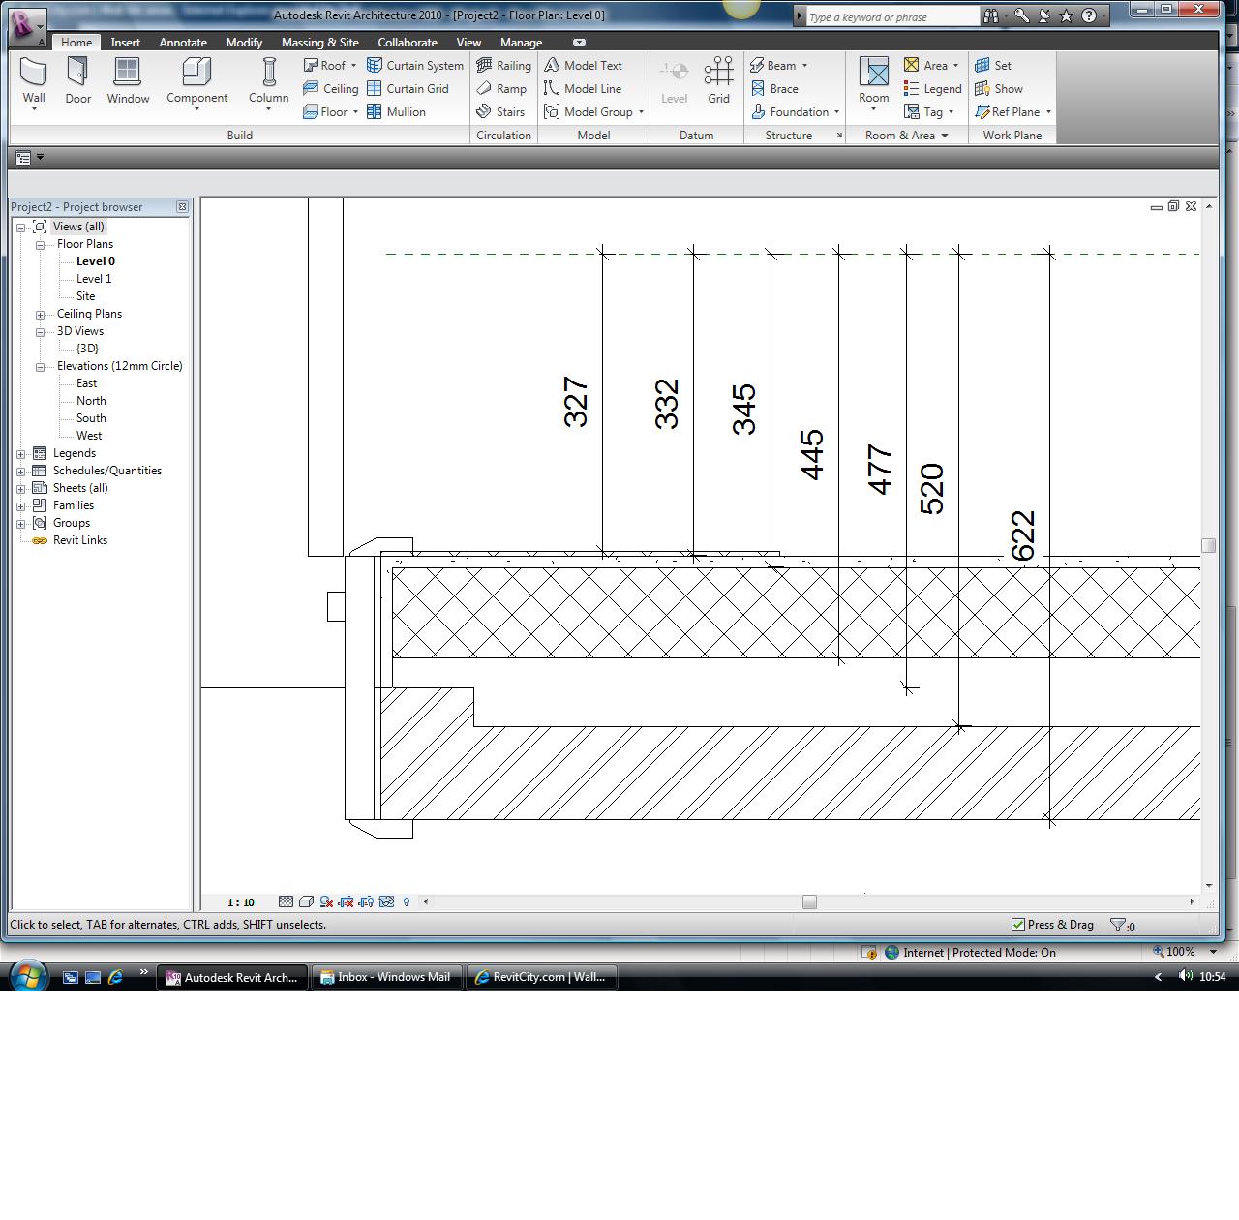
Task: Start the Model Text tool
Action: point(583,66)
